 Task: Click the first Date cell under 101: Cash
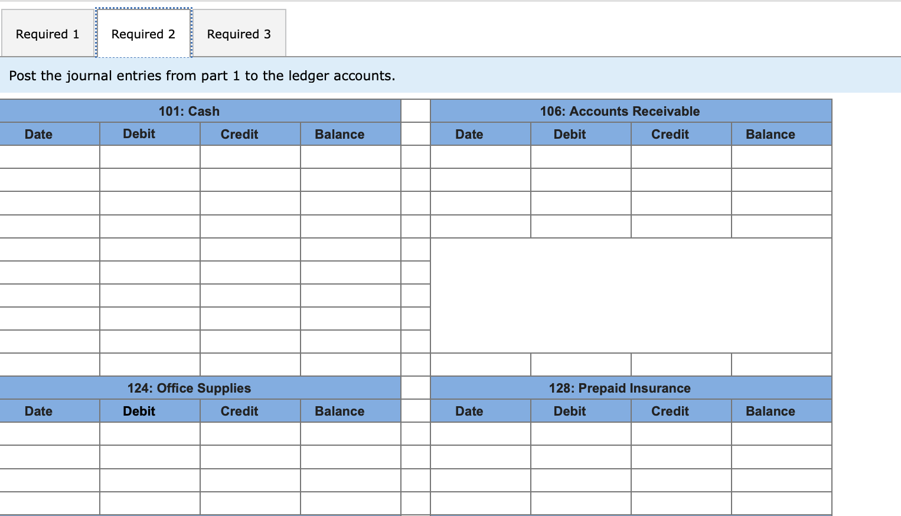tap(50, 156)
